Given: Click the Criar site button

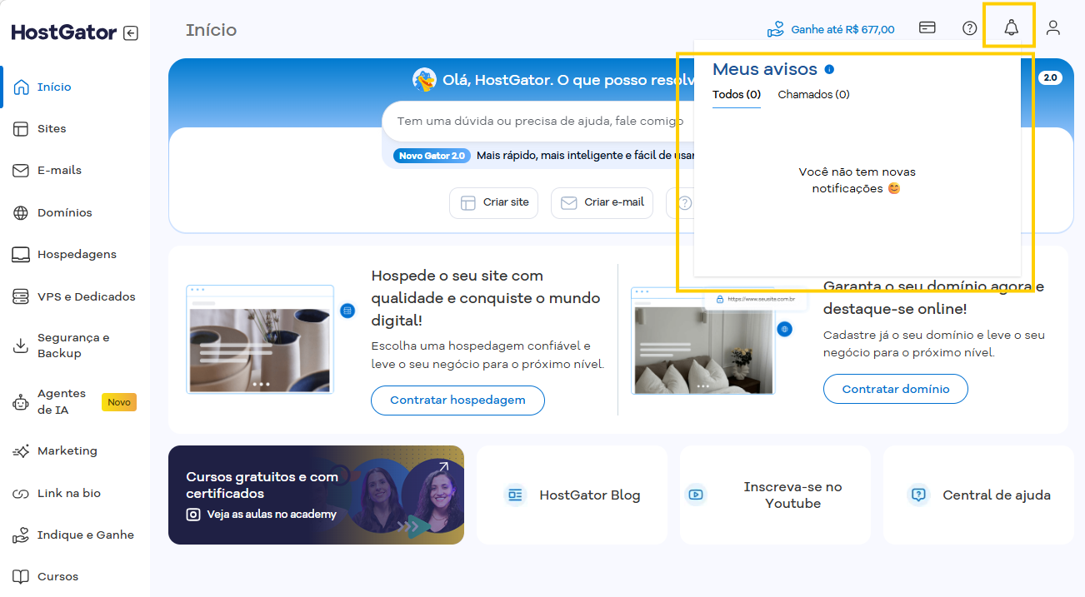Looking at the screenshot, I should pyautogui.click(x=494, y=202).
